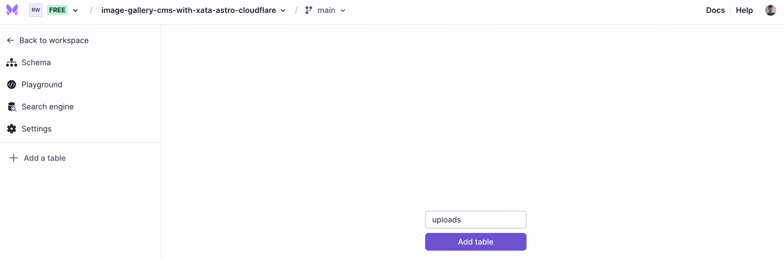Click the RW workspace avatar badge
Screen dimensions: 784x260
pos(36,10)
